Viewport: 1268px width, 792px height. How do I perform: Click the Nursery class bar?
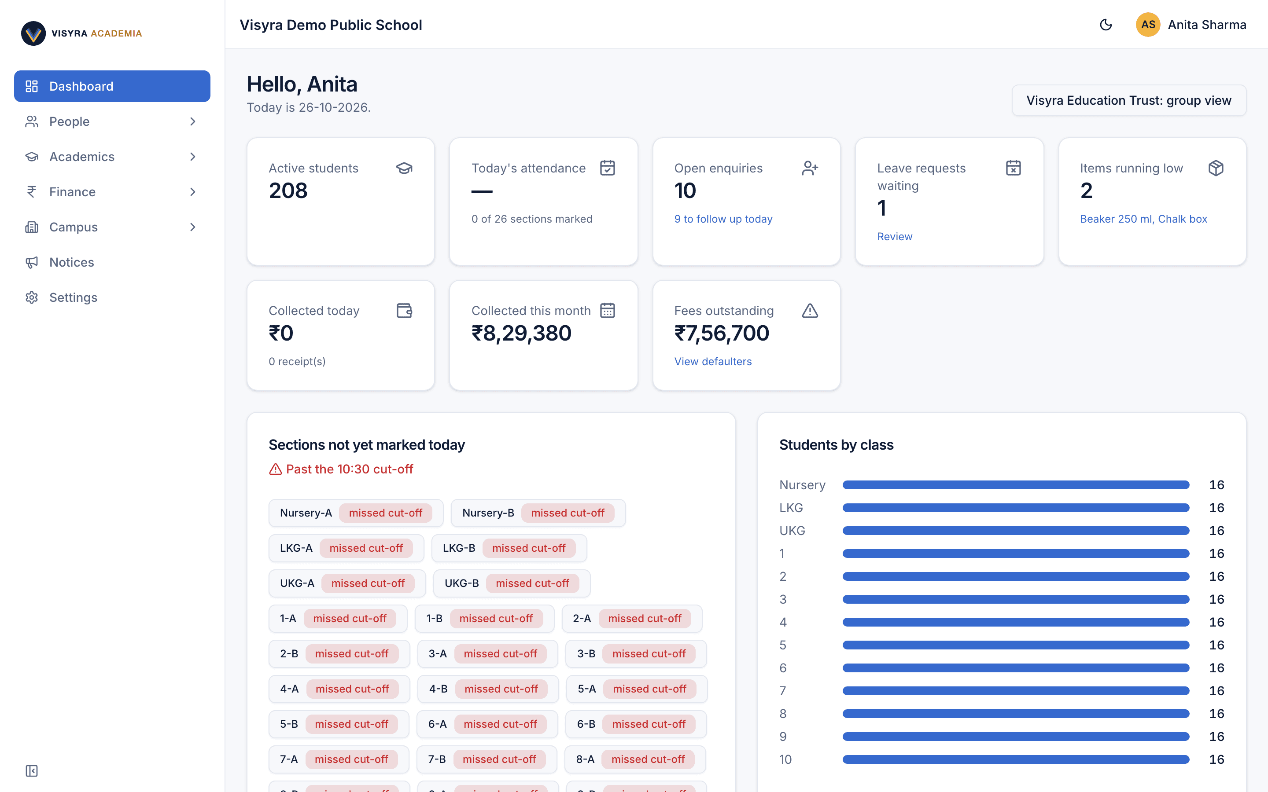[x=1015, y=485]
